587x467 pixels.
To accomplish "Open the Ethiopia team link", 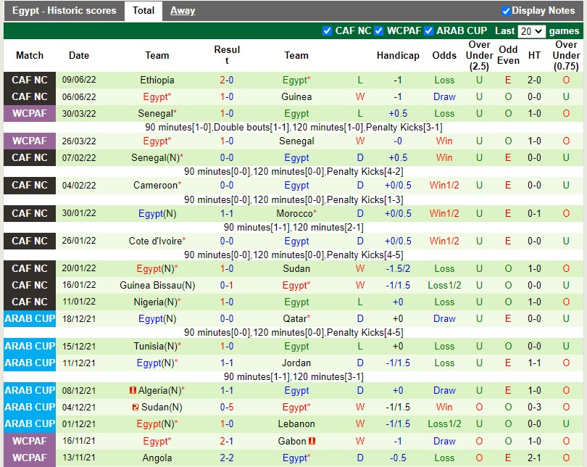I will [x=157, y=80].
